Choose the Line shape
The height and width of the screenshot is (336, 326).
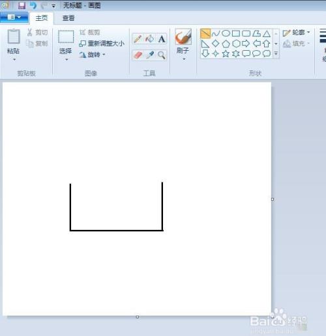tap(205, 34)
